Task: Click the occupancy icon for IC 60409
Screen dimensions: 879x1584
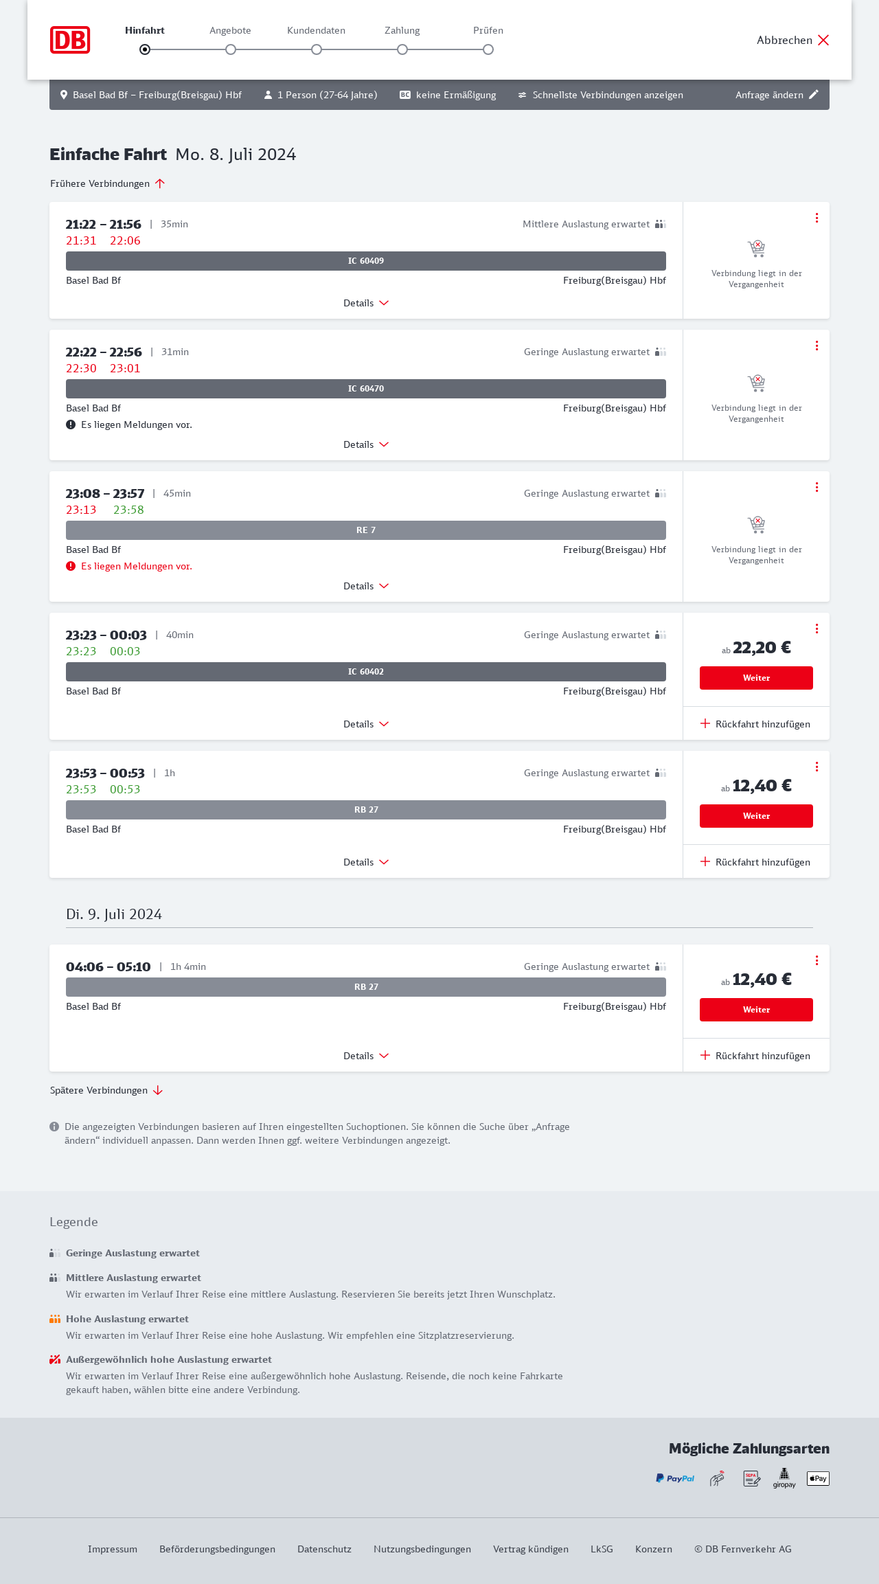Action: 660,224
